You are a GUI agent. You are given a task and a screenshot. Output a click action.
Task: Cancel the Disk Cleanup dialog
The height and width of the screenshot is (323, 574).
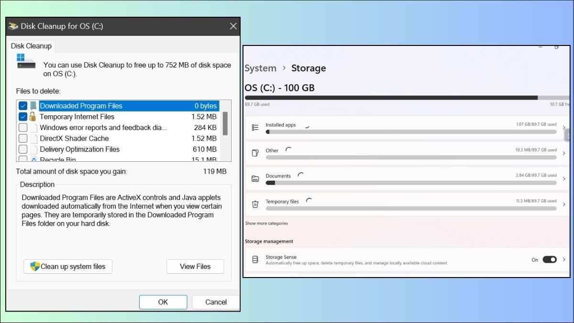click(x=216, y=302)
